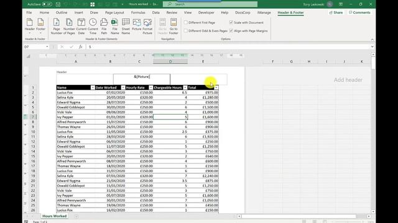This screenshot has height=223, width=398.
Task: Open Format Picture tool
Action: 147,26
